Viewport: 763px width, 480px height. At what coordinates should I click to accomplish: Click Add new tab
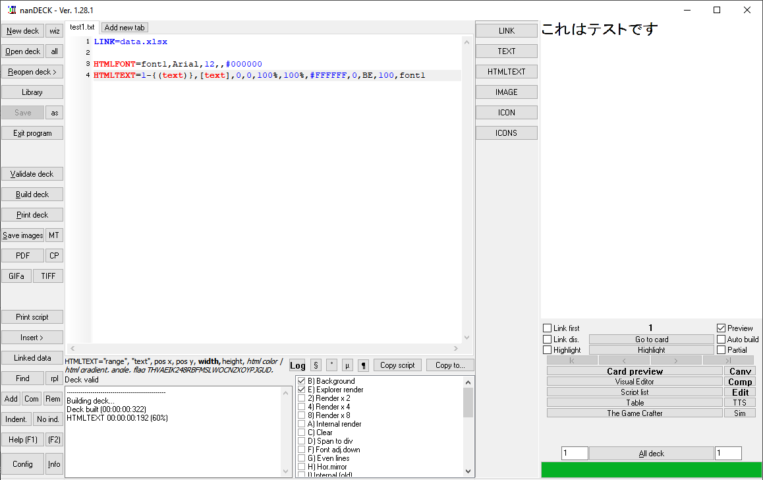point(125,28)
